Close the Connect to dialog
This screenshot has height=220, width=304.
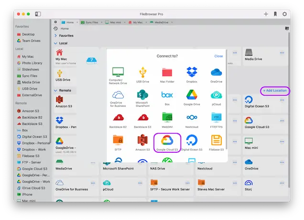click(x=218, y=56)
